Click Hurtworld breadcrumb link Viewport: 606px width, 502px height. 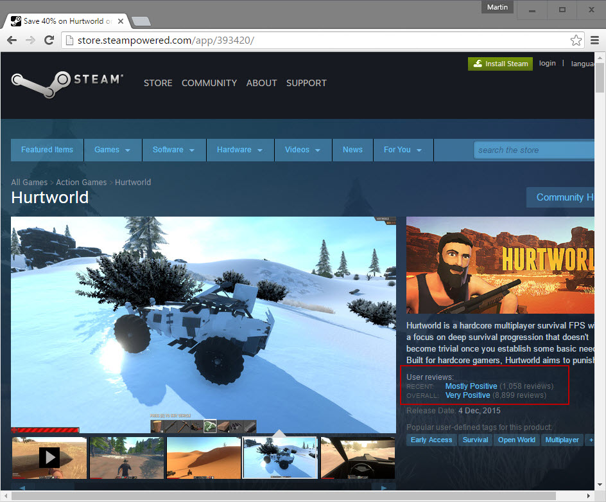[x=133, y=183]
